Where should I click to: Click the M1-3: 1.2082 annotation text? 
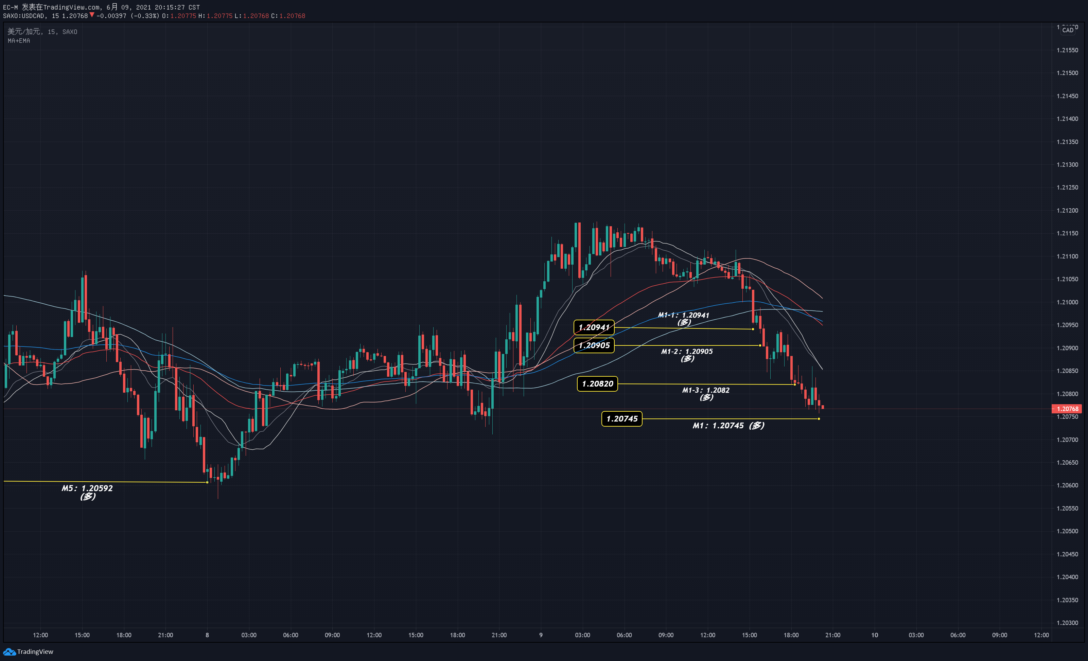(x=706, y=393)
